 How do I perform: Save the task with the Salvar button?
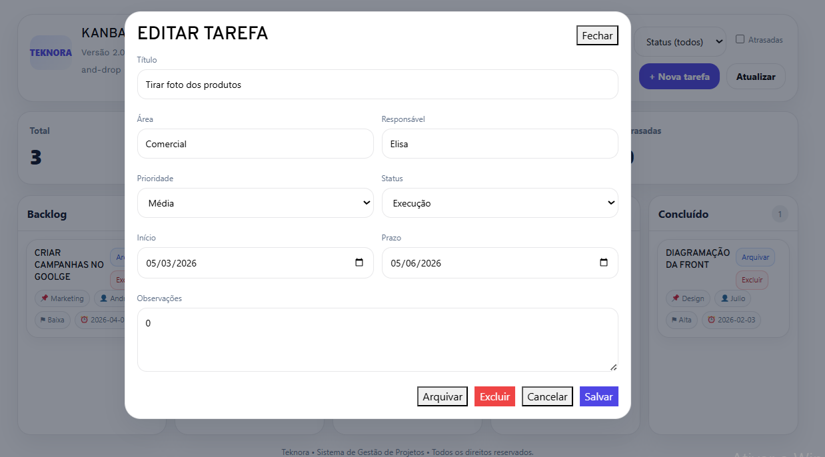tap(598, 396)
